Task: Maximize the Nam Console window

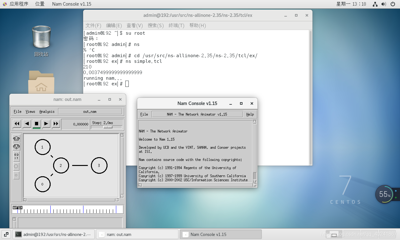Action: (x=241, y=103)
